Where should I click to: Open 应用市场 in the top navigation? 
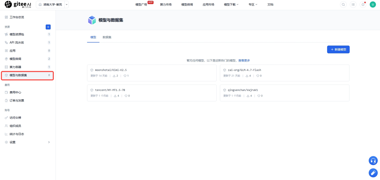(208, 4)
